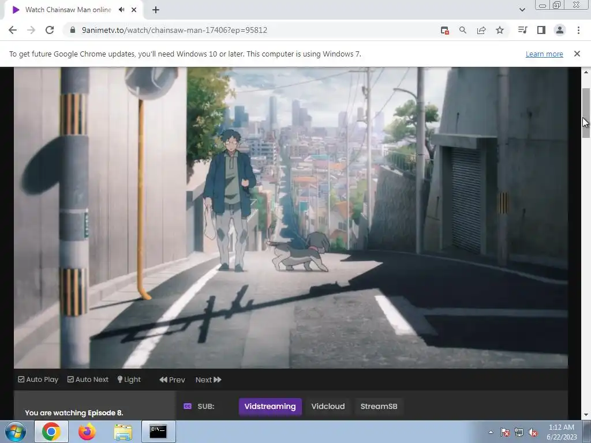Open the blocked pop-up icon in address bar
The height and width of the screenshot is (443, 591).
(445, 30)
